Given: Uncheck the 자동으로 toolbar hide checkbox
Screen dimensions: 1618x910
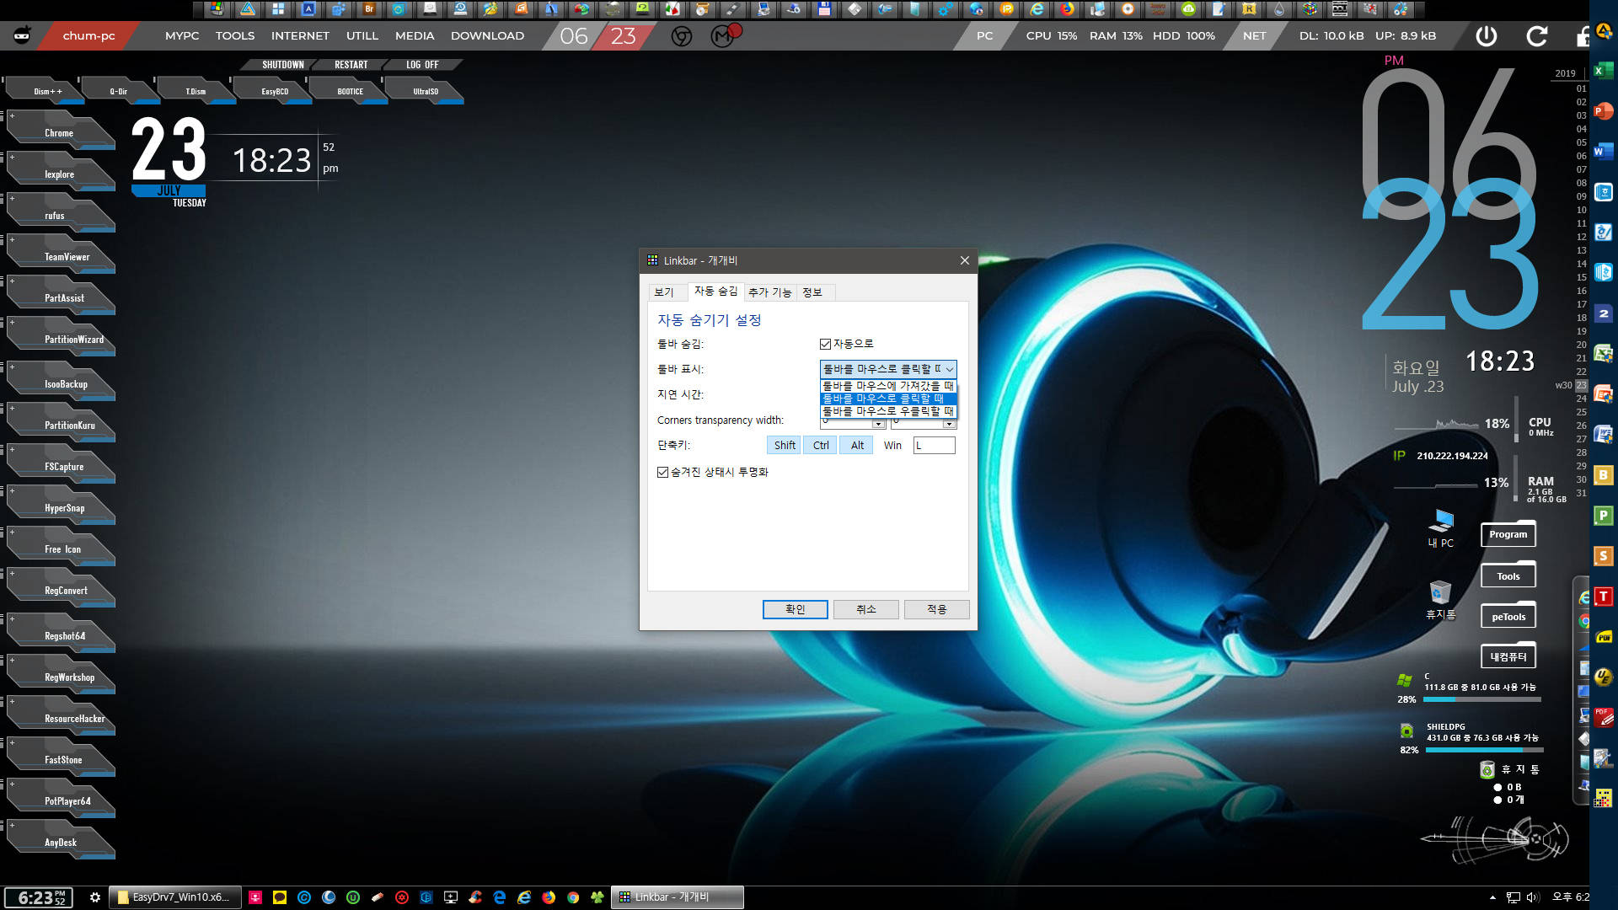Looking at the screenshot, I should [x=825, y=344].
